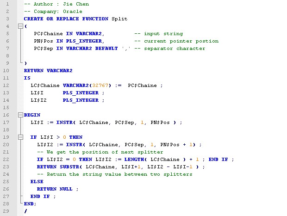Collapse the BEGIN block fold marker
The width and height of the screenshot is (287, 216).
20,115
